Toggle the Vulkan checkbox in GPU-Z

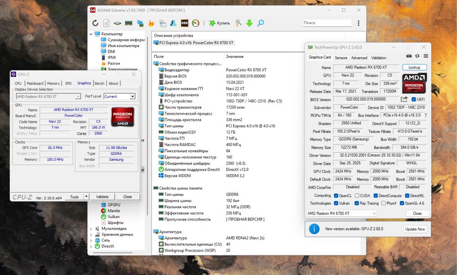coord(336,203)
